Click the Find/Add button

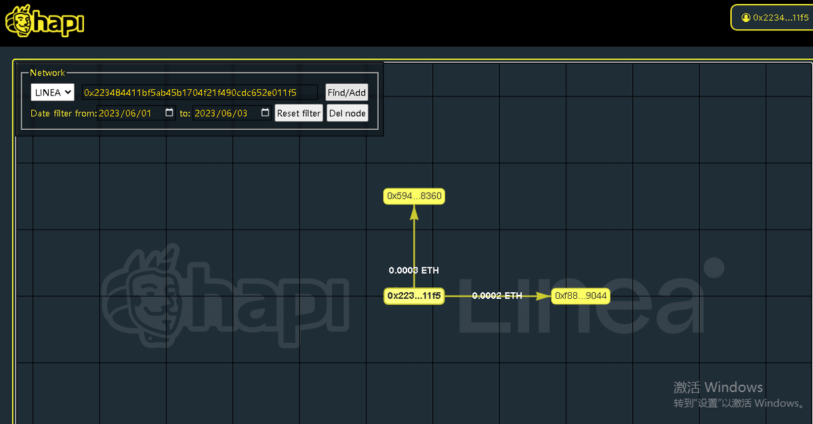click(347, 93)
